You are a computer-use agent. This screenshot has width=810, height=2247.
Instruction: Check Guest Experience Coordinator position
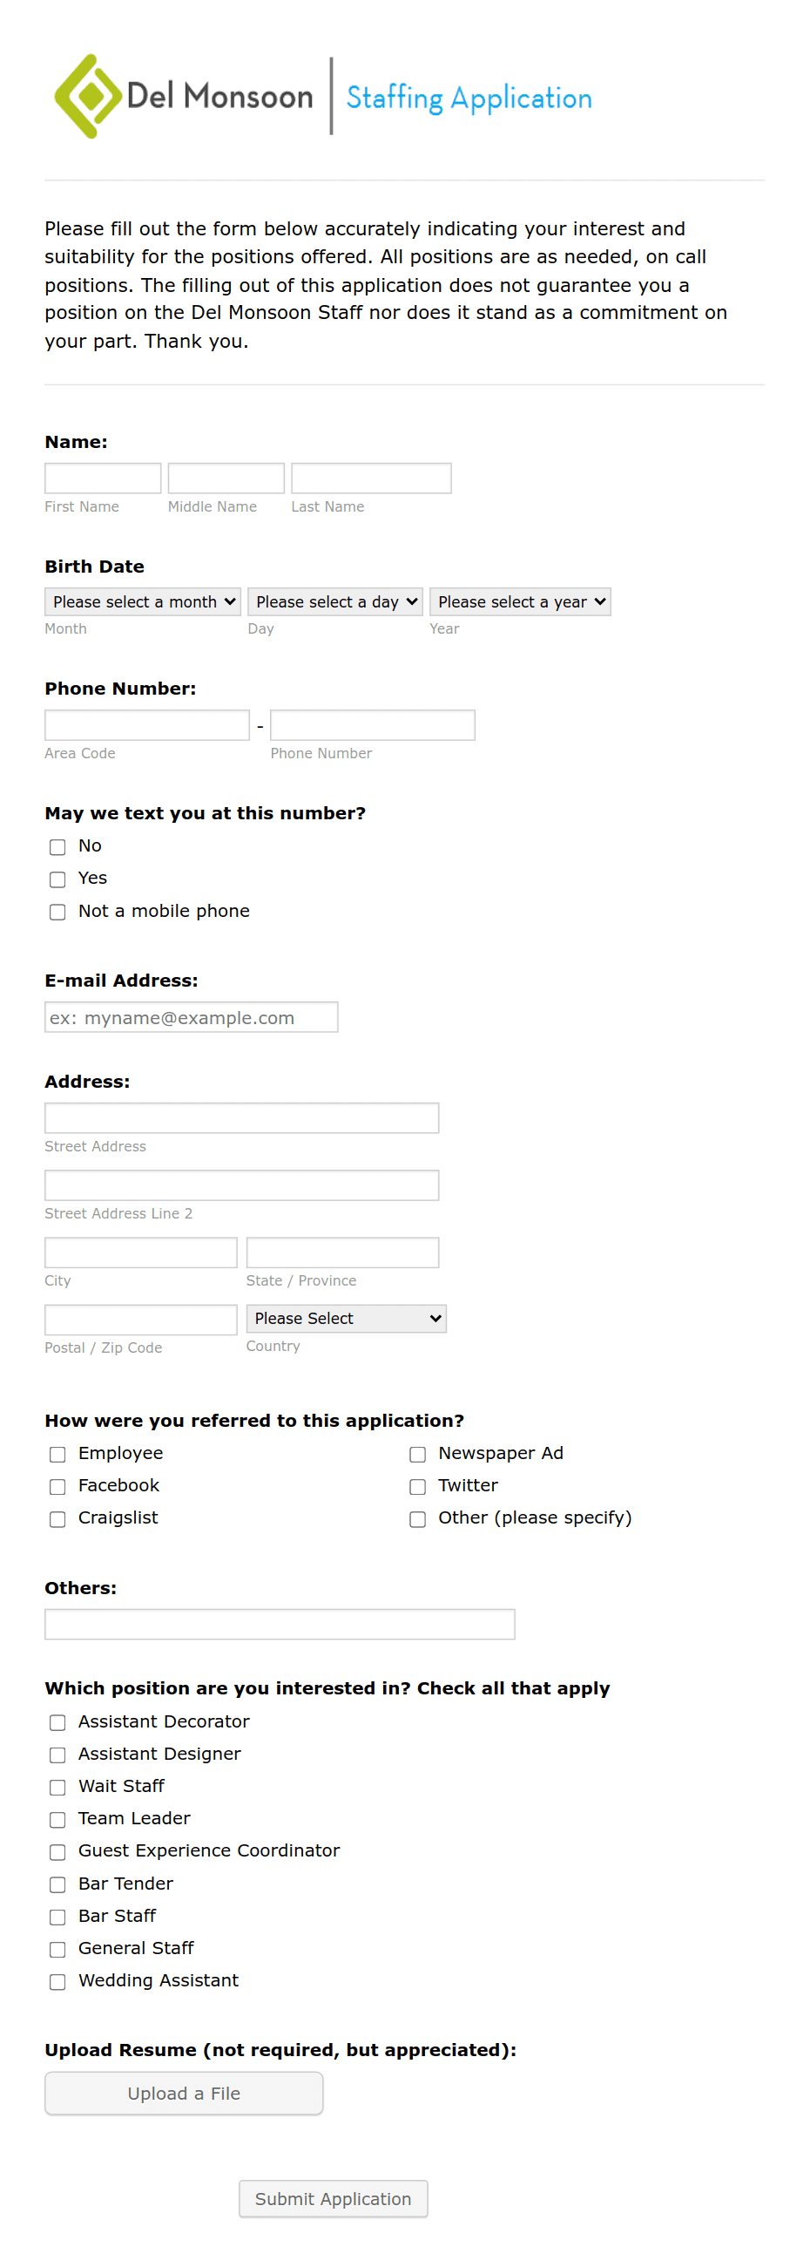(x=57, y=1852)
